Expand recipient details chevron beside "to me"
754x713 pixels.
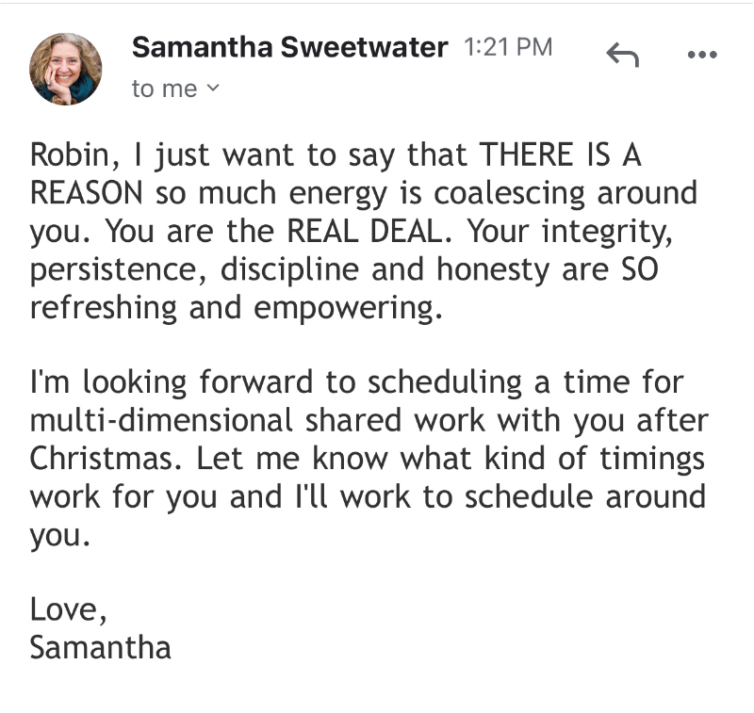(x=212, y=89)
